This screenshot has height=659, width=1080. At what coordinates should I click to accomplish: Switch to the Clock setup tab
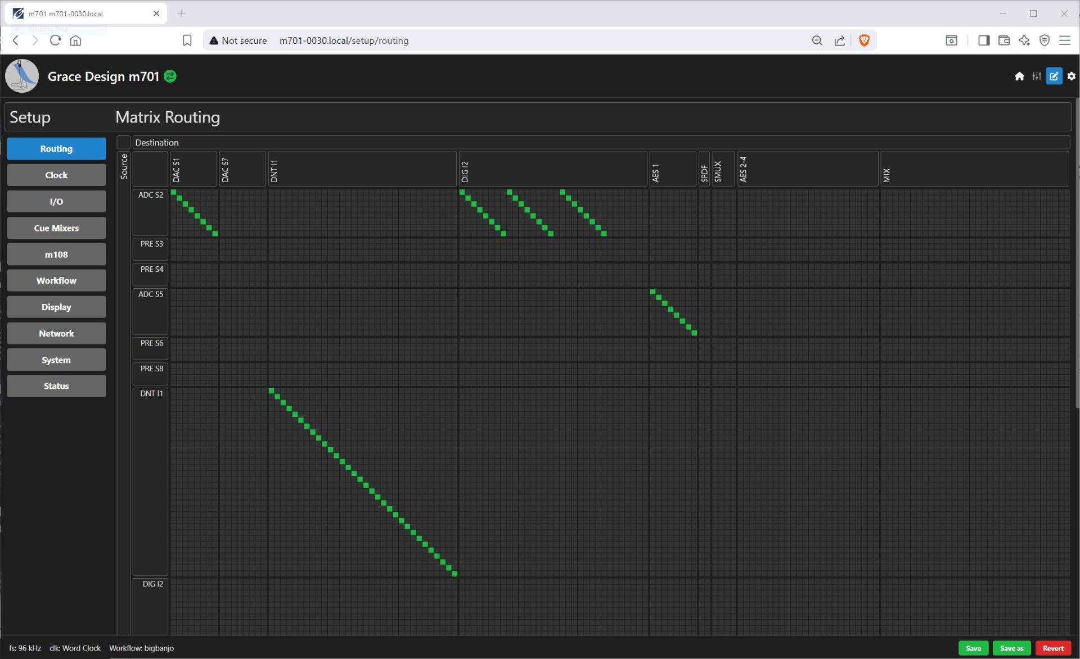point(56,175)
